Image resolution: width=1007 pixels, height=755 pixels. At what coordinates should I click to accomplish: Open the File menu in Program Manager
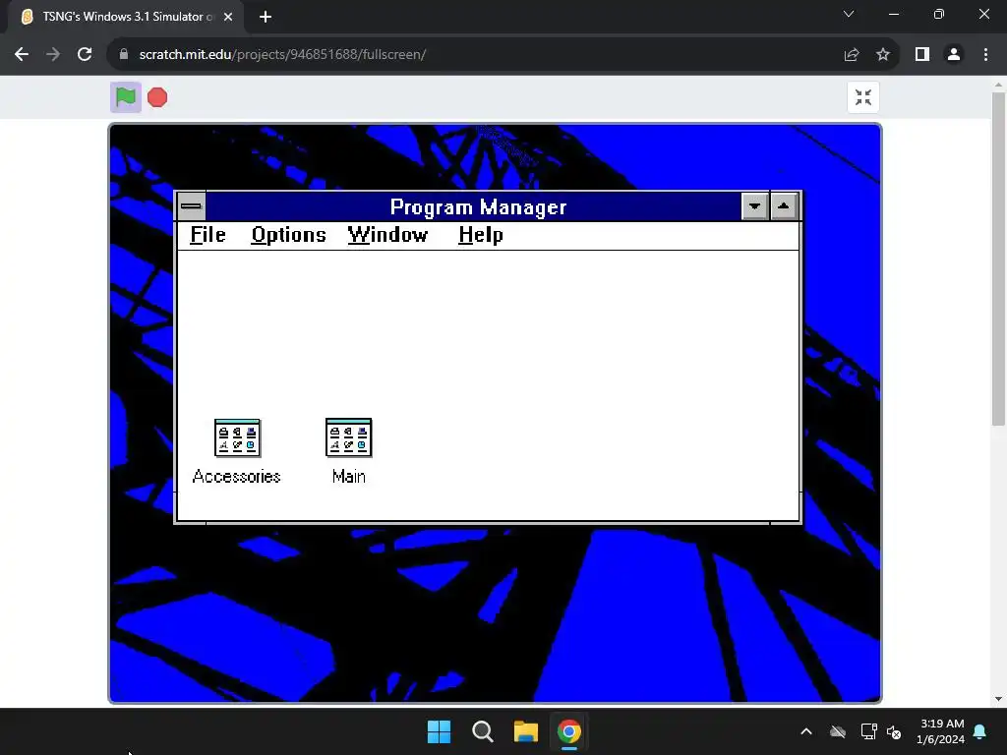208,235
